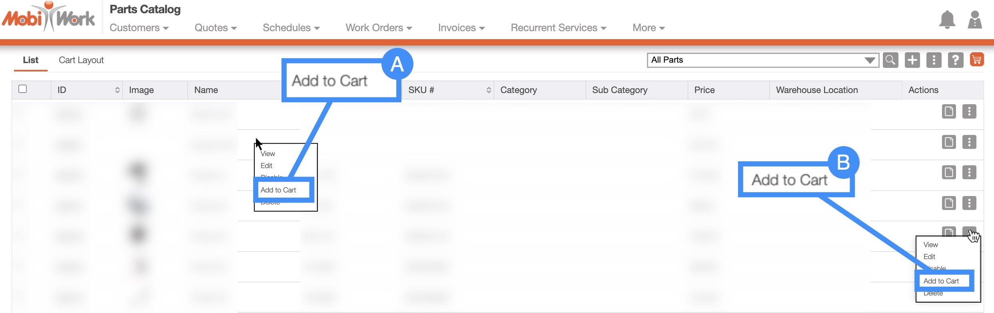Viewport: 994px width, 313px height.
Task: Click the search magnifier icon
Action: (x=890, y=60)
